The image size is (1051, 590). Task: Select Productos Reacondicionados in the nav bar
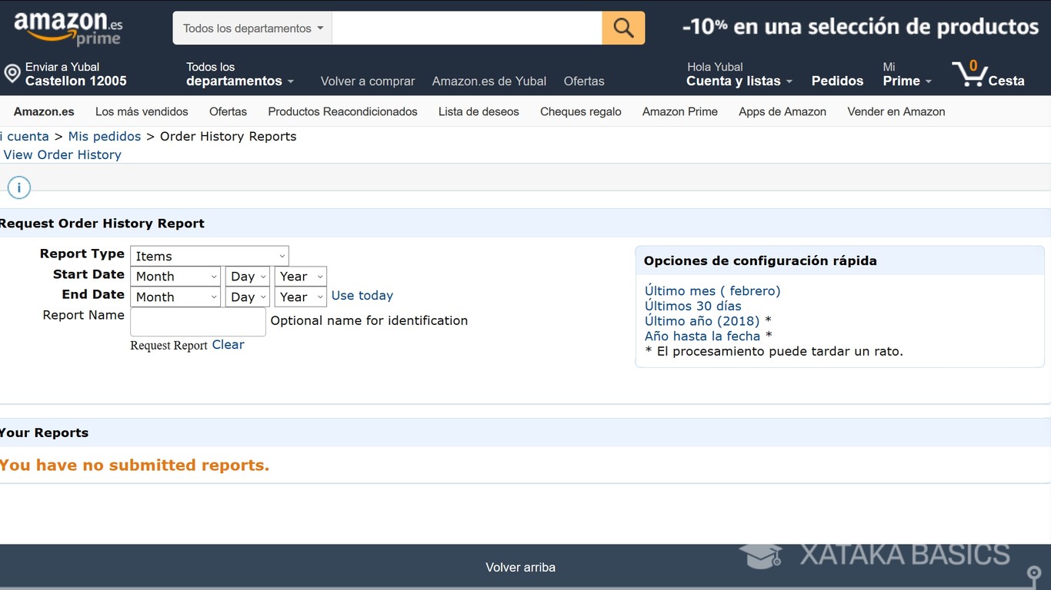click(342, 111)
